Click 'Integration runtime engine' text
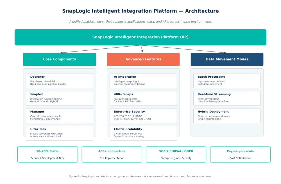The width and height of the screenshot is (281, 184). tap(46, 99)
